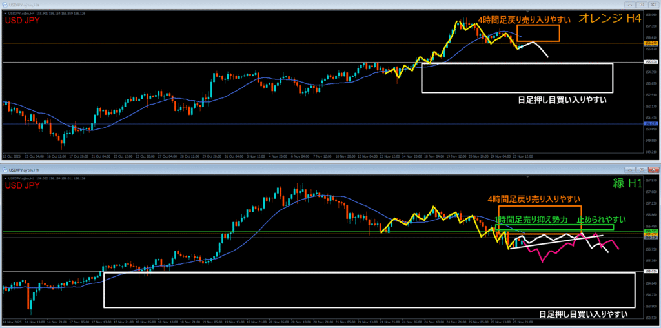The image size is (661, 328).
Task: Close the USDJPY H1 chart window
Action: tap(653, 170)
